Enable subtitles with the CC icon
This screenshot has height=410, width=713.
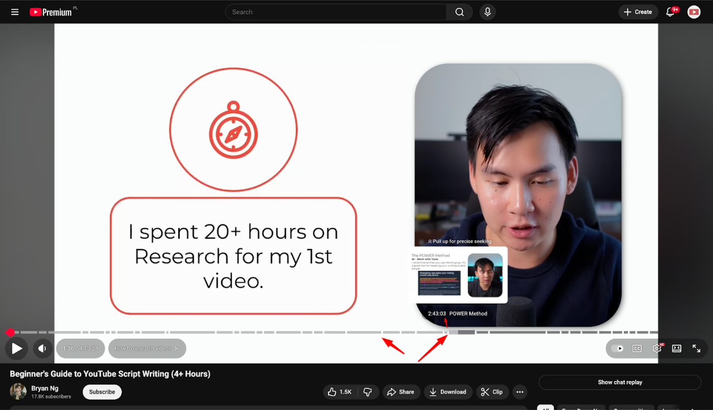click(x=637, y=348)
